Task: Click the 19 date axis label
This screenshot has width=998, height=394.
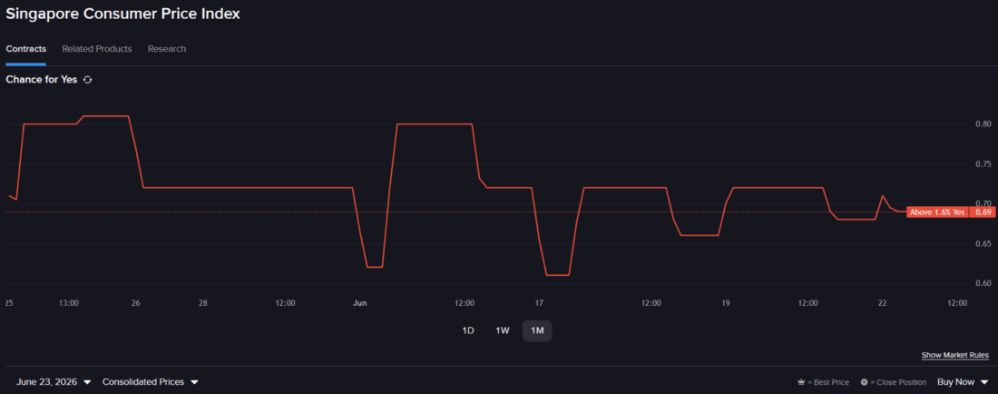Action: [x=726, y=303]
